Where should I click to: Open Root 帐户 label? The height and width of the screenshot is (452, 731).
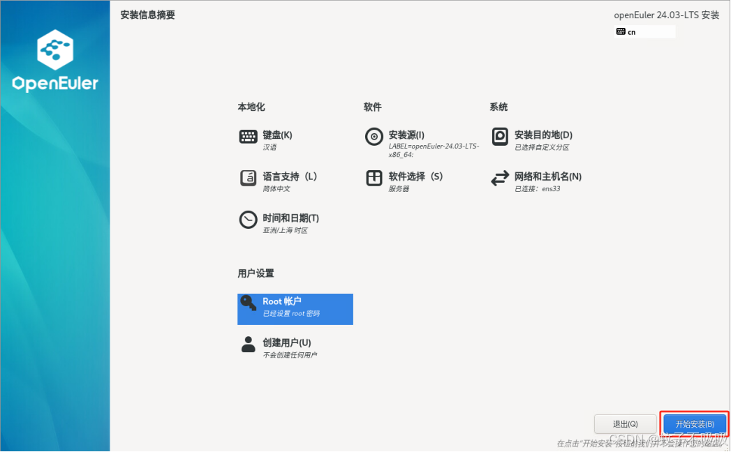click(x=281, y=301)
